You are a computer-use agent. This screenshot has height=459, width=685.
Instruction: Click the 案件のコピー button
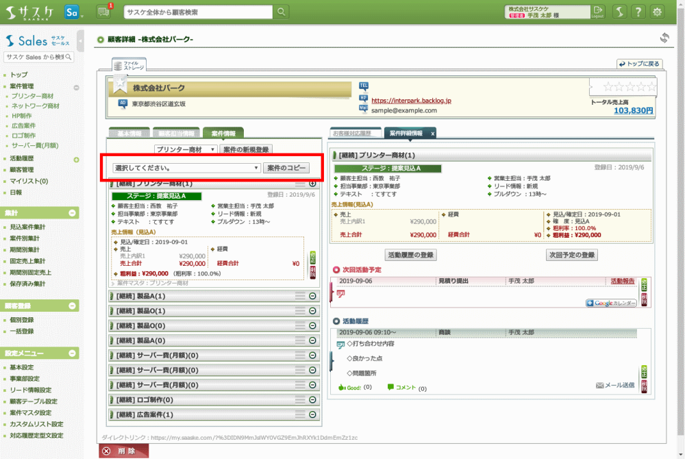point(286,168)
